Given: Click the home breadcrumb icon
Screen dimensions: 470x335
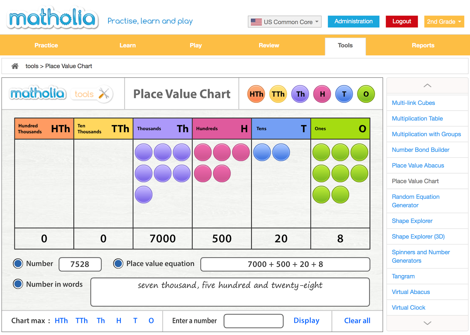Looking at the screenshot, I should [x=14, y=66].
